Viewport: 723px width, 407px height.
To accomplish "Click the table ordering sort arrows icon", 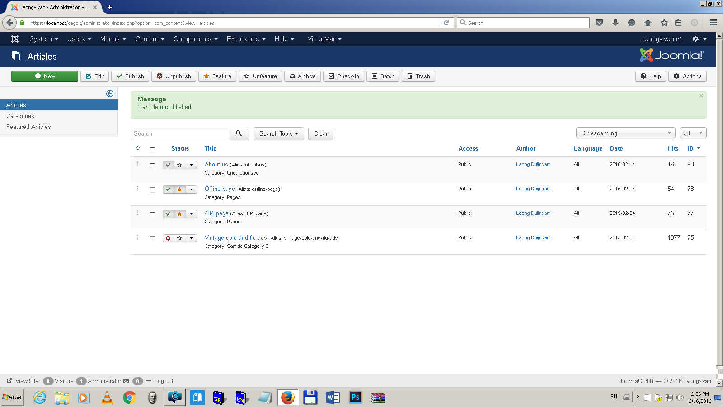I will (138, 148).
